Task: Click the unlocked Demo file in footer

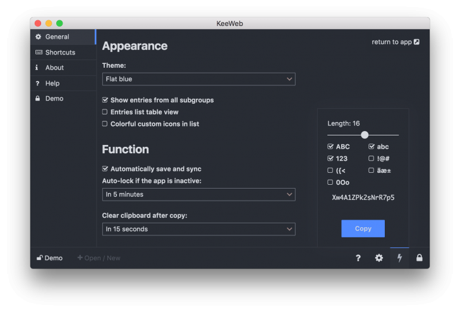Action: pyautogui.click(x=49, y=258)
